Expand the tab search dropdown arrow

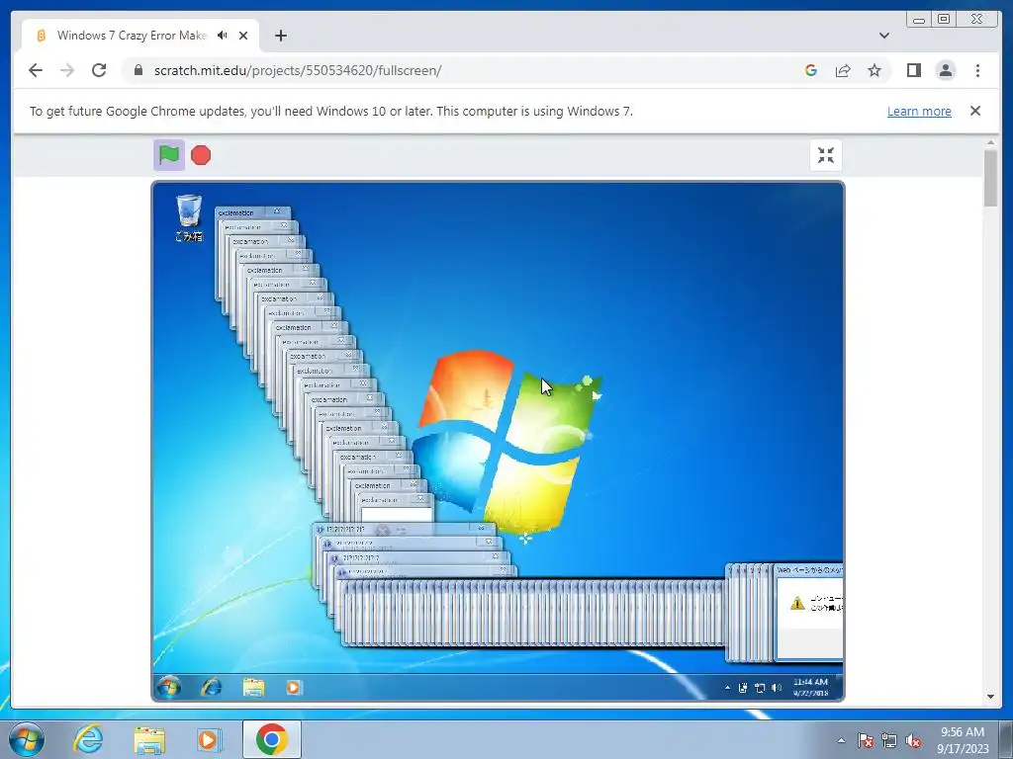[883, 36]
